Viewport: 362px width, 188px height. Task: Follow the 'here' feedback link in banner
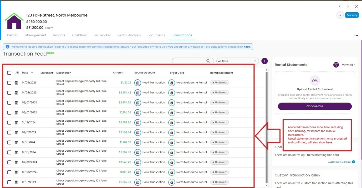coord(247,47)
